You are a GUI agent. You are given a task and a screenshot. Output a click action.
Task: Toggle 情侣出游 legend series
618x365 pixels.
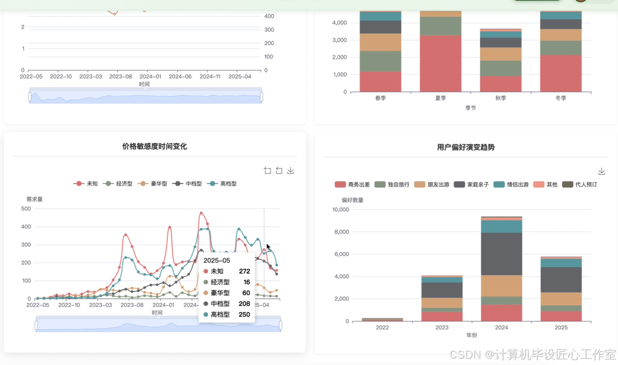[511, 185]
